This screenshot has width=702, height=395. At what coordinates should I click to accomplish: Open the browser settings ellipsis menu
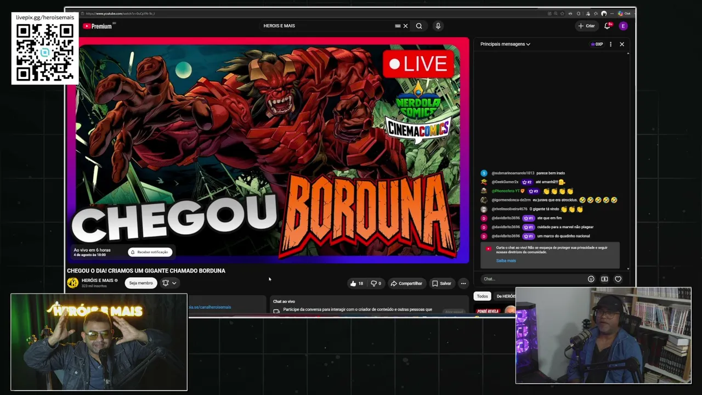612,14
